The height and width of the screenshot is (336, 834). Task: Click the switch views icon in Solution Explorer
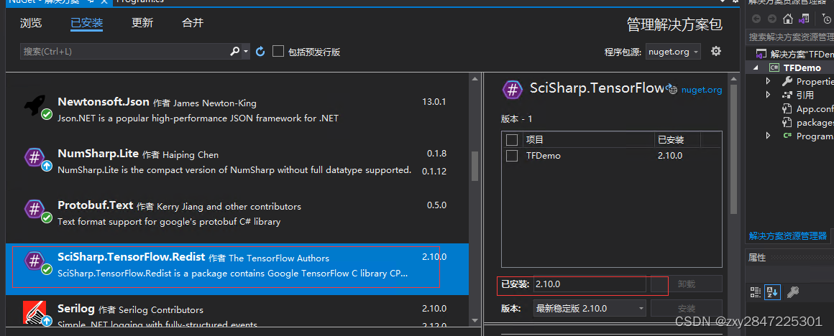[805, 19]
